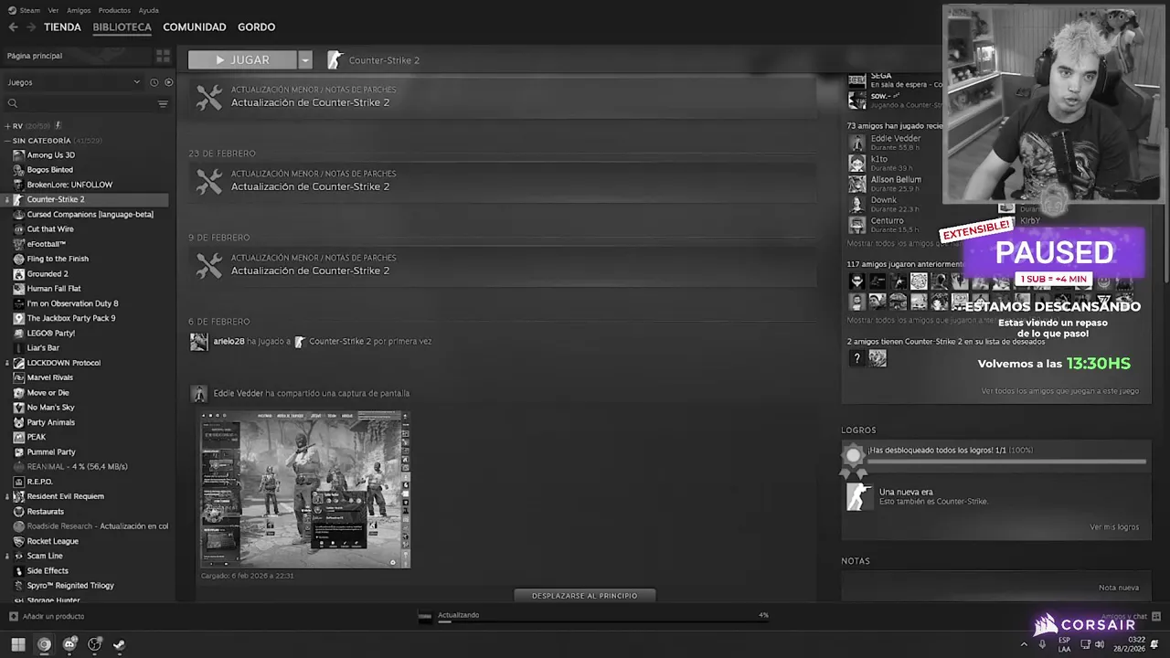This screenshot has height=658, width=1170.
Task: Open the advanced filter settings icon
Action: coord(163,103)
